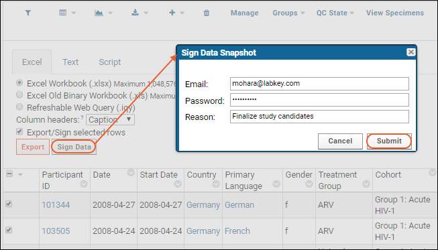Select the Refreshable Web Query radio button

19,107
